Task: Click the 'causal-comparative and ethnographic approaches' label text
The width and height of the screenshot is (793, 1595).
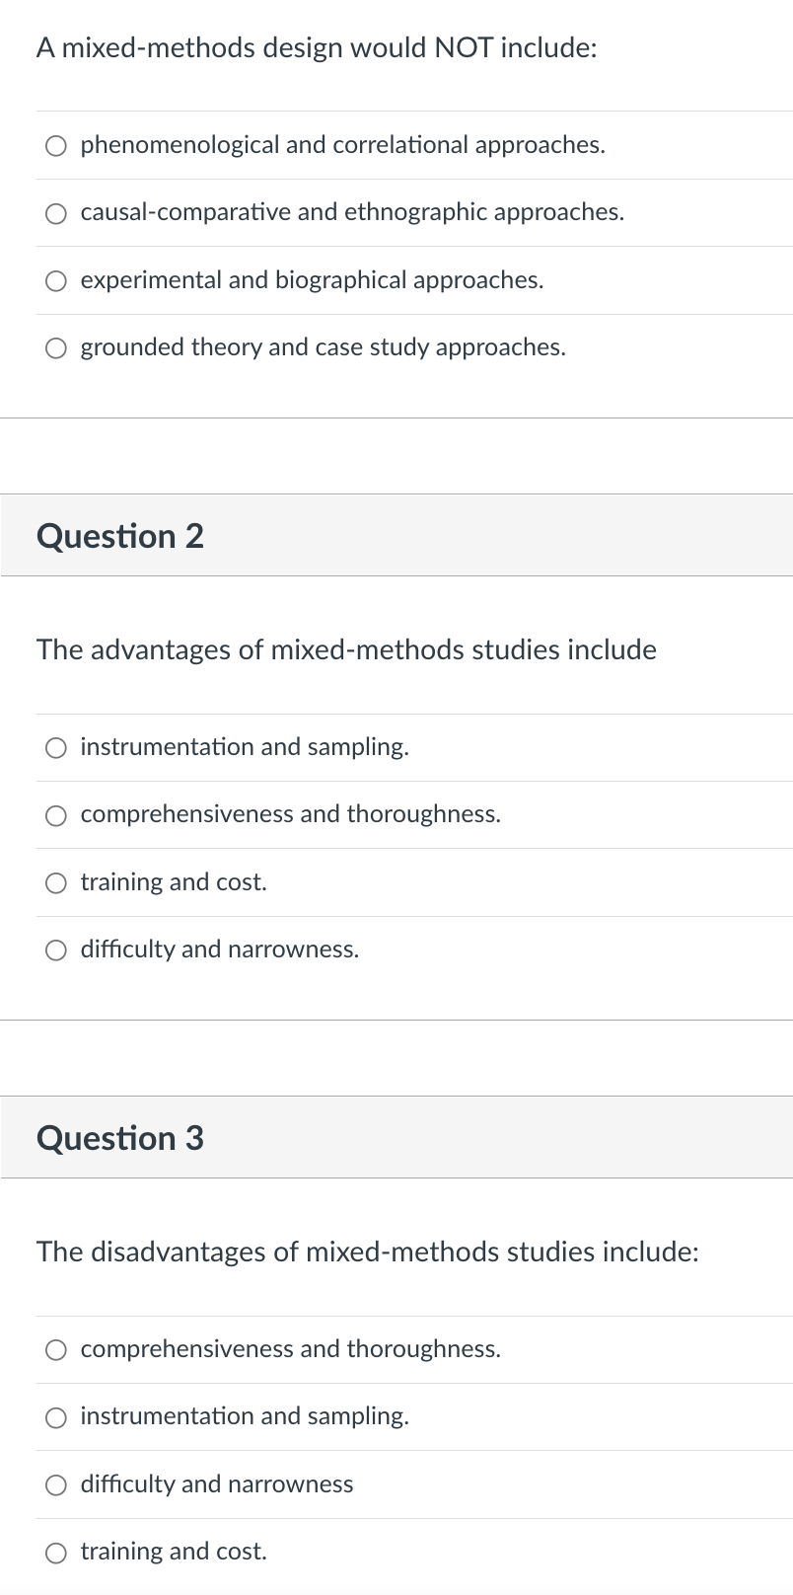Action: click(x=352, y=212)
